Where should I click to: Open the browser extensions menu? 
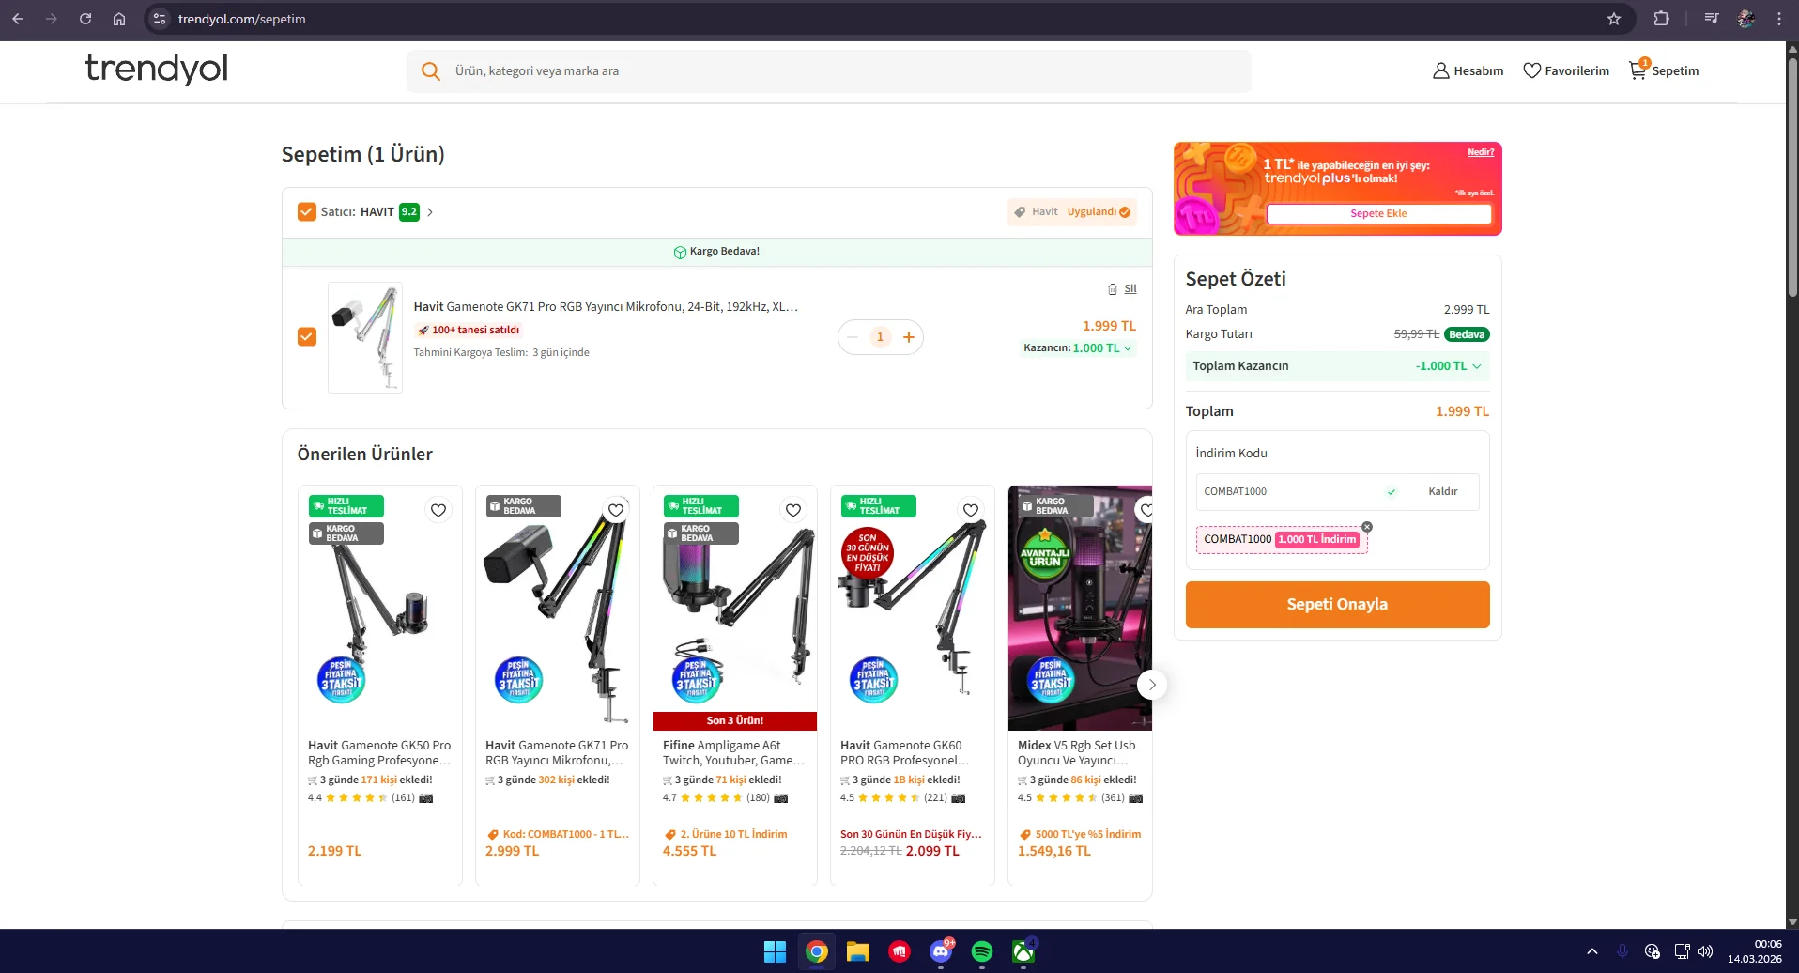(1662, 19)
